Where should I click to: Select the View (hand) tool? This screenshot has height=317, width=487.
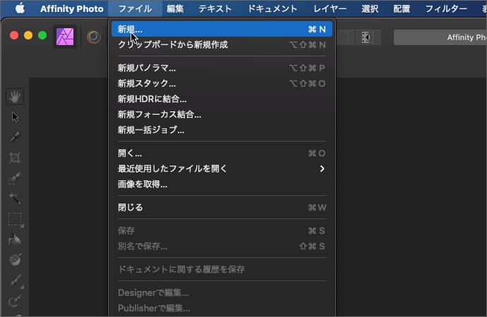[15, 97]
